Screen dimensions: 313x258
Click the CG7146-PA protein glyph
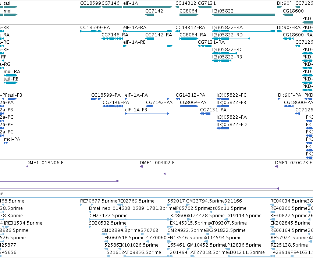tap(113, 106)
